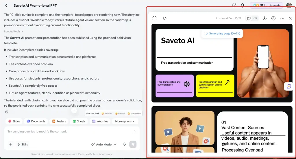Open the Saveto AI title slide
The width and height of the screenshot is (296, 159).
[222, 63]
